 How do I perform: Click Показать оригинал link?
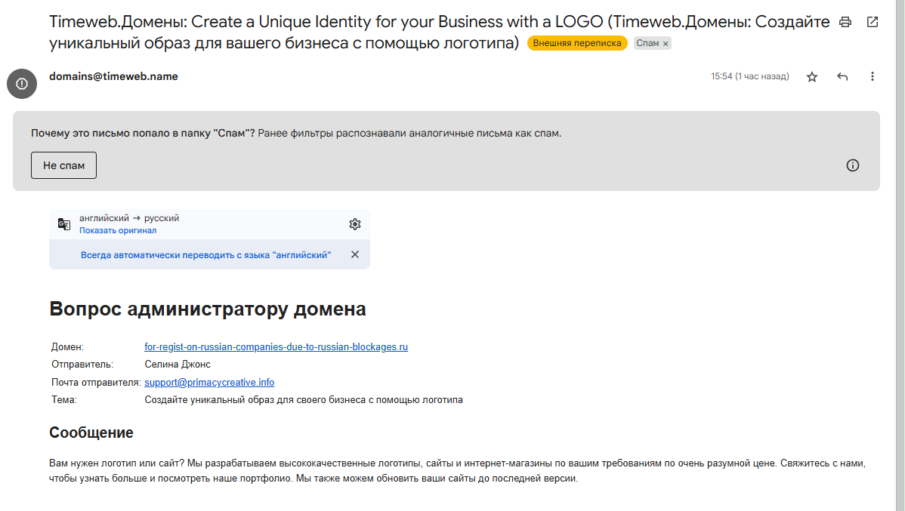118,231
